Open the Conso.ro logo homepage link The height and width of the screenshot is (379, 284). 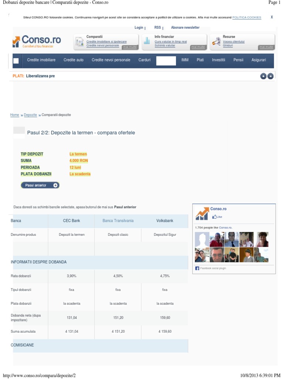click(37, 41)
